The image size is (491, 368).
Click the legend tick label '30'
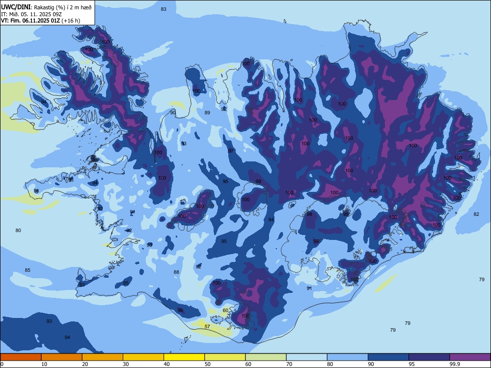coord(126,364)
